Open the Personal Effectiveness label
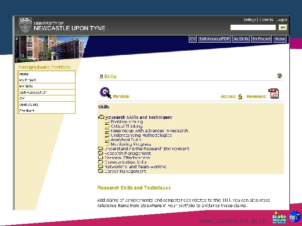The height and width of the screenshot is (226, 302). pyautogui.click(x=127, y=158)
